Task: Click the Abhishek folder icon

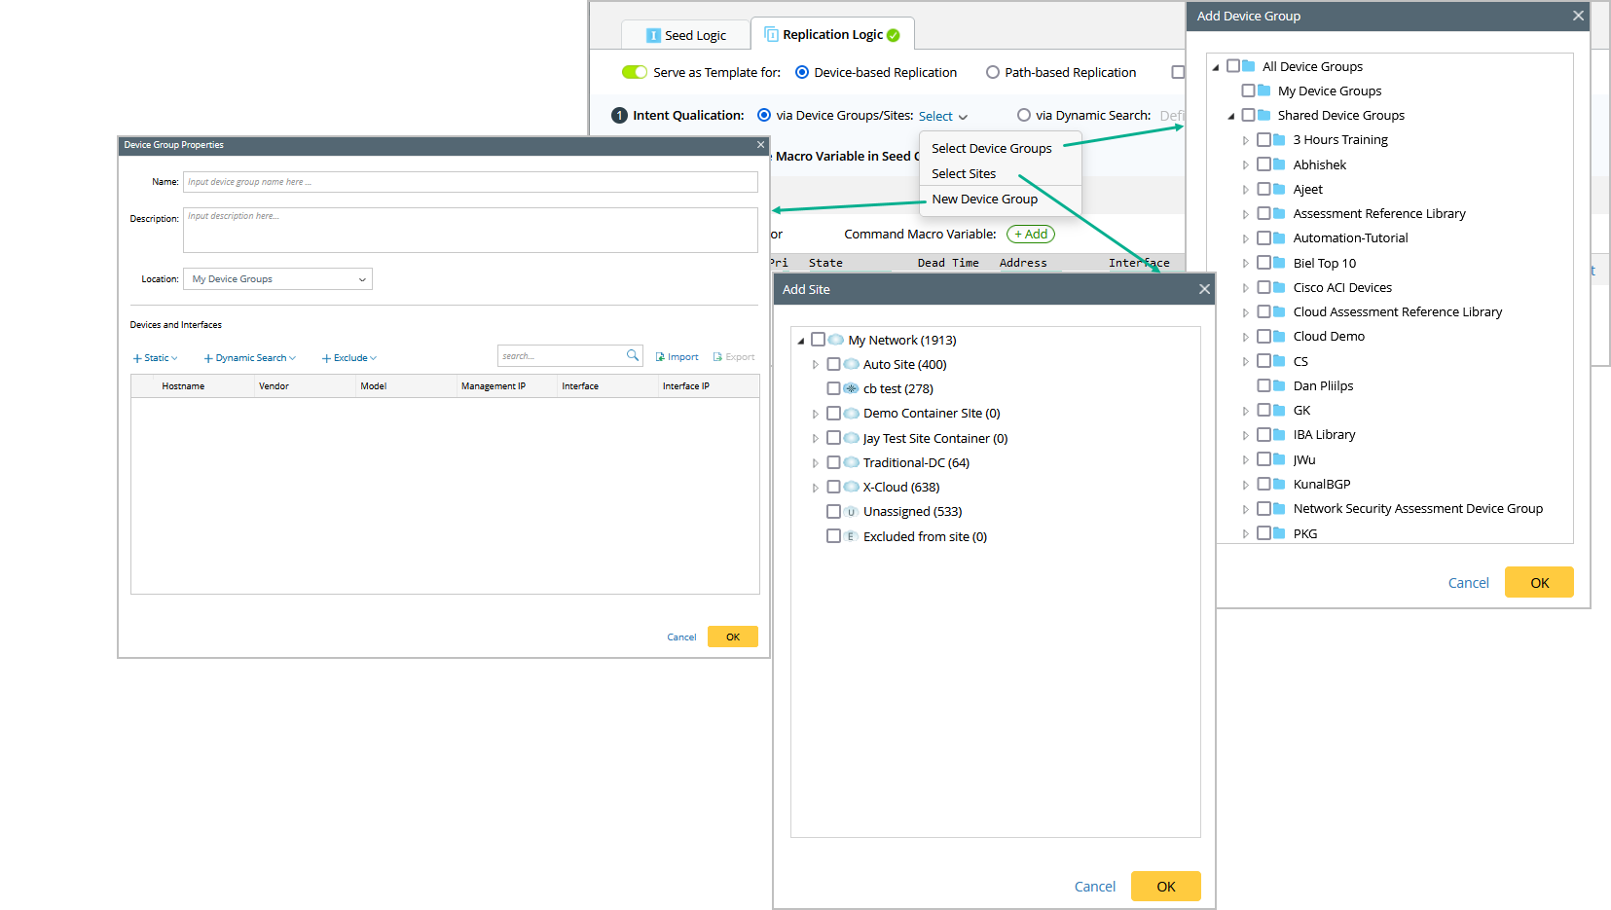Action: click(1280, 164)
